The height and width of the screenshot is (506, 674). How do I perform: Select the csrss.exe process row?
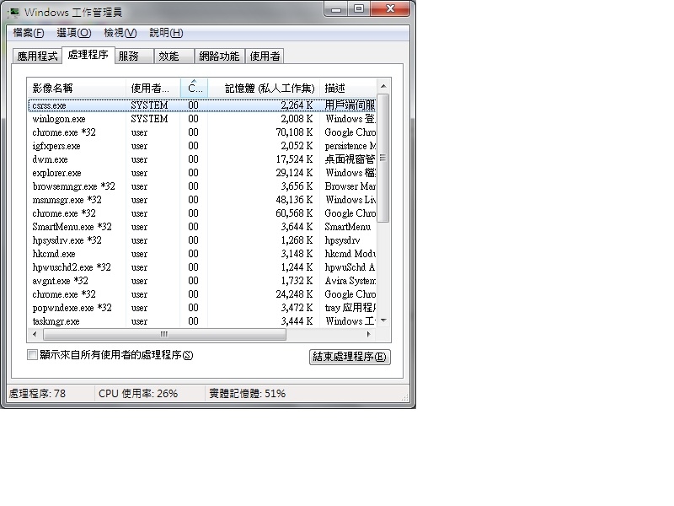click(x=201, y=105)
